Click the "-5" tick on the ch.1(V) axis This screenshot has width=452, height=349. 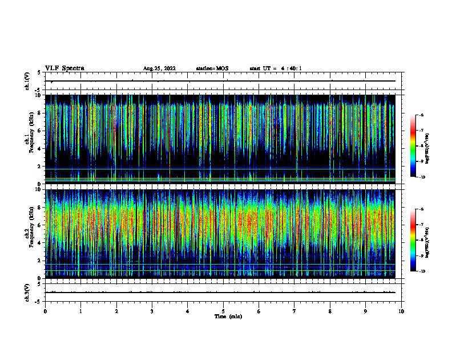point(39,90)
